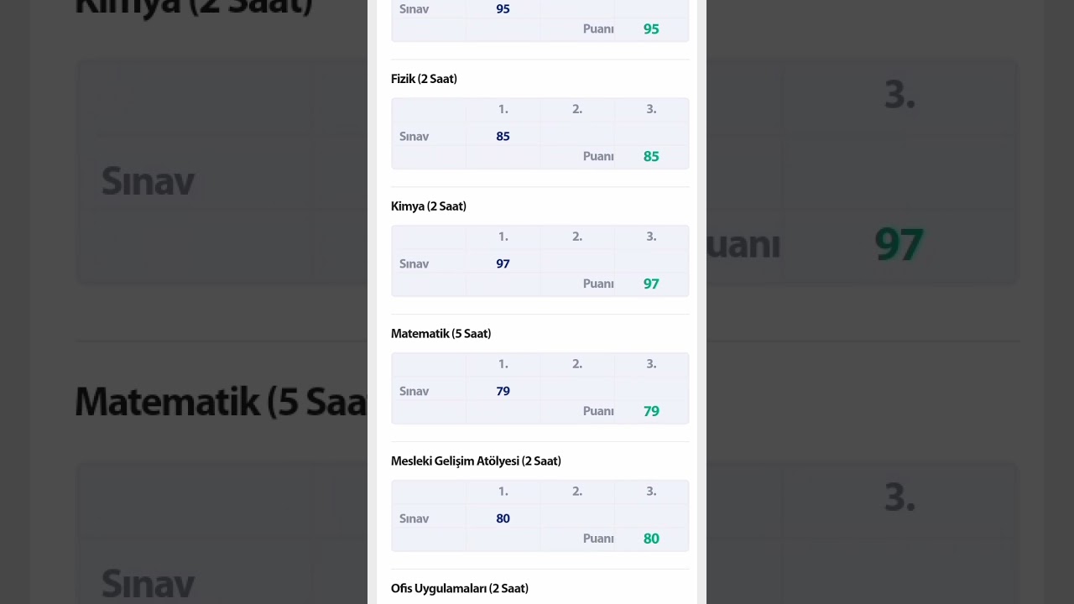The height and width of the screenshot is (604, 1074).
Task: Click the green Mesleki Gelişim Puanı value 80
Action: (651, 539)
